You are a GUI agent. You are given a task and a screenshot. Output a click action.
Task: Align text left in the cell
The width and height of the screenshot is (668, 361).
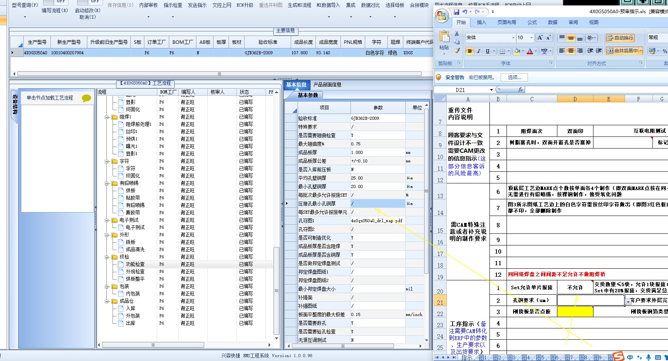tap(562, 51)
